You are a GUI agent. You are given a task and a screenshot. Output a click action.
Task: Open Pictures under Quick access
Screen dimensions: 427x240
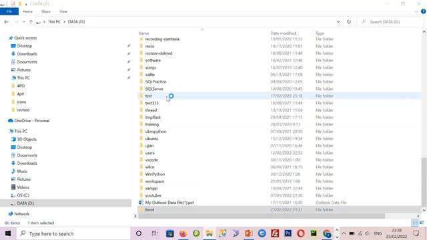click(24, 70)
